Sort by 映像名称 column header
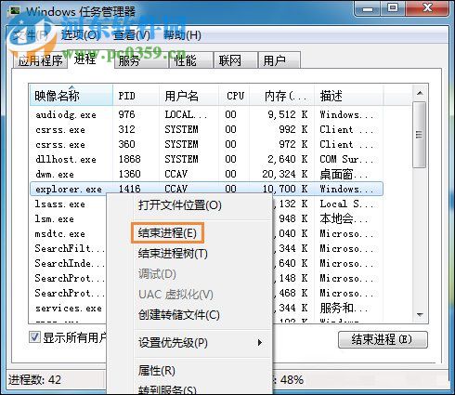455x395 pixels. 71,96
